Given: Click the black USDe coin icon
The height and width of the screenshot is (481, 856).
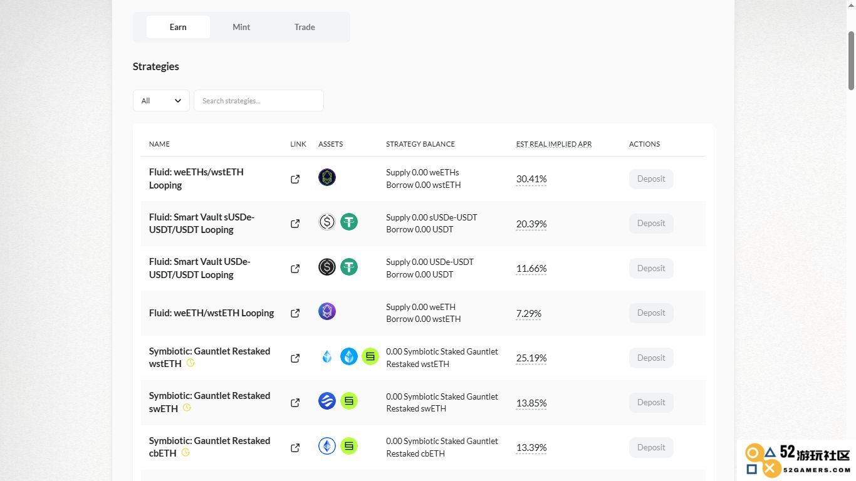Looking at the screenshot, I should [x=327, y=267].
